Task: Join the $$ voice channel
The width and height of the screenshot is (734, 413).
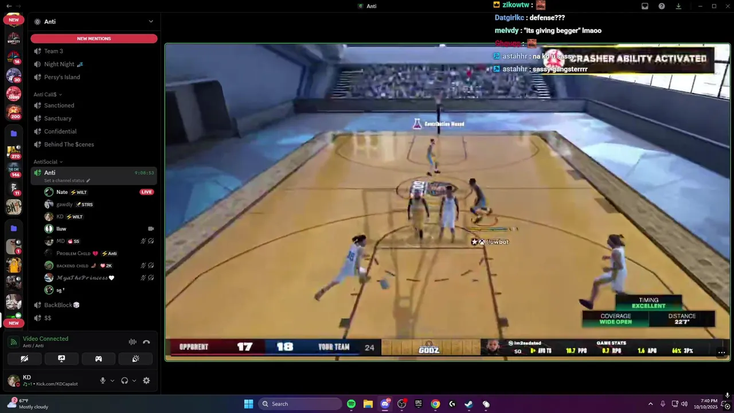Action: (94, 318)
